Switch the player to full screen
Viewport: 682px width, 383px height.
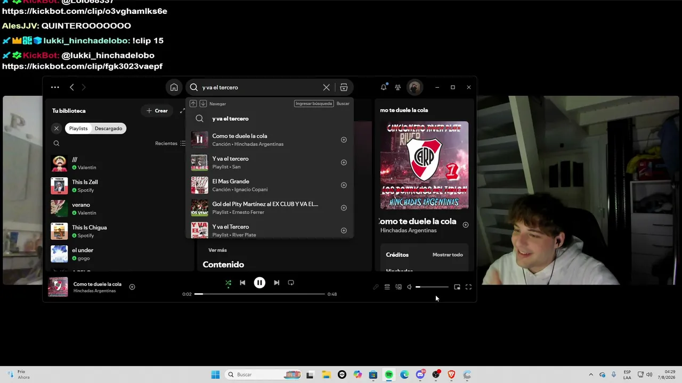coord(468,287)
